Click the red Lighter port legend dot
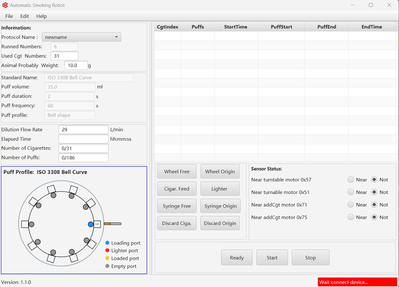This screenshot has width=399, height=287. coord(107,251)
